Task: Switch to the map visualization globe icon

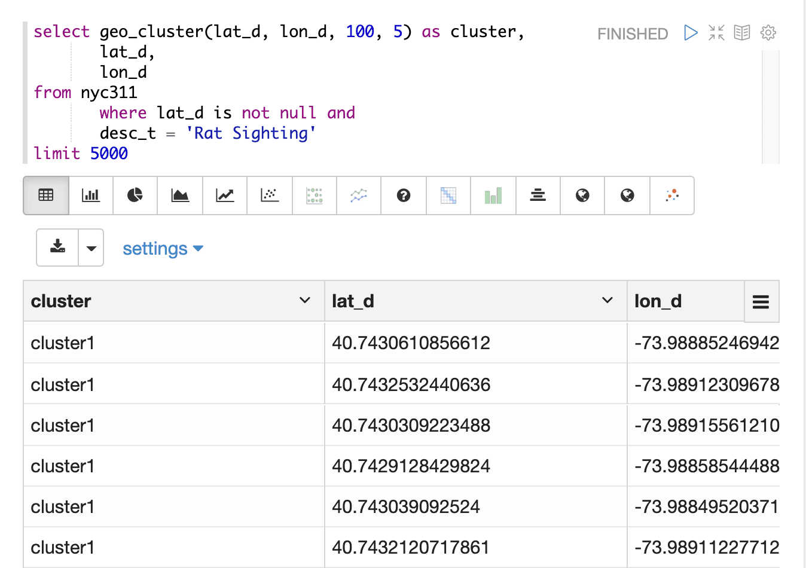Action: tap(582, 196)
